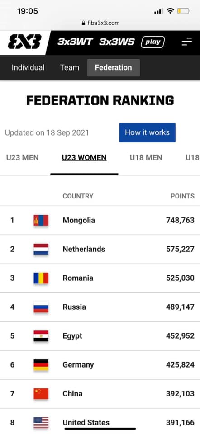
Task: Switch to the Individual ranking tab
Action: pos(28,67)
